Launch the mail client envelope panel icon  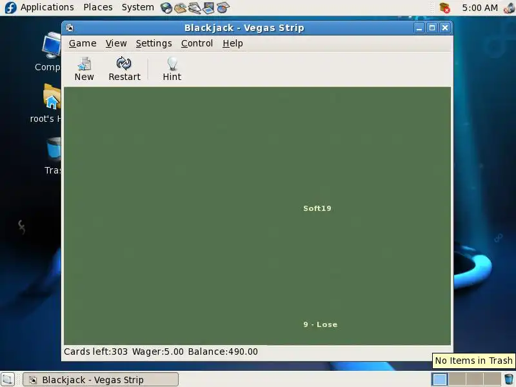click(x=181, y=8)
